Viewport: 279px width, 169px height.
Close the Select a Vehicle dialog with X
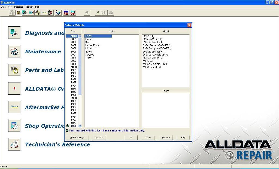[x=189, y=25]
